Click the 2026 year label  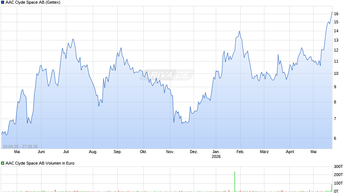pyautogui.click(x=216, y=156)
